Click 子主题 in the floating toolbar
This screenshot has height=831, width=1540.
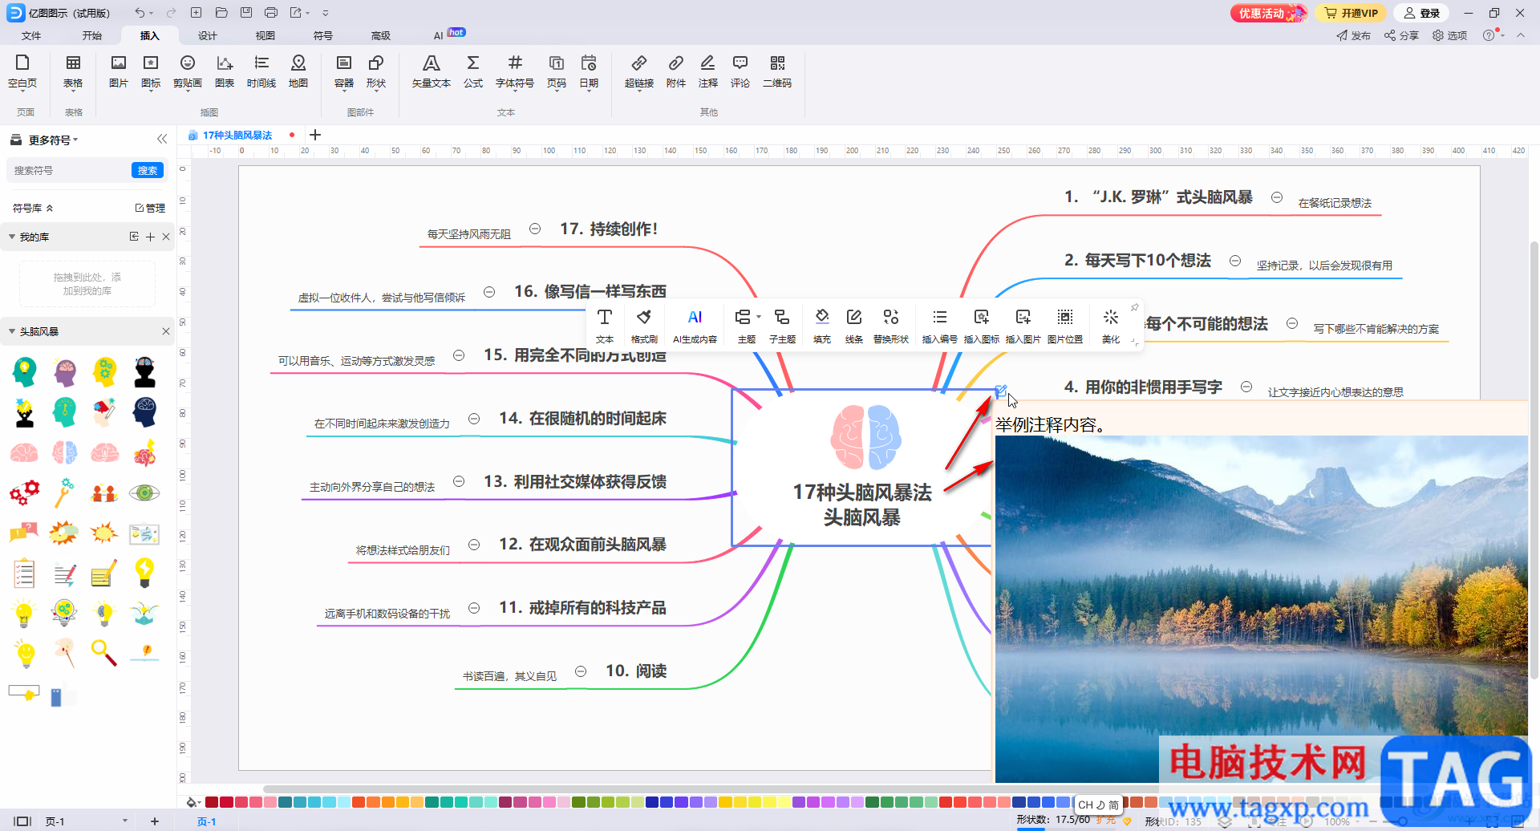tap(782, 326)
